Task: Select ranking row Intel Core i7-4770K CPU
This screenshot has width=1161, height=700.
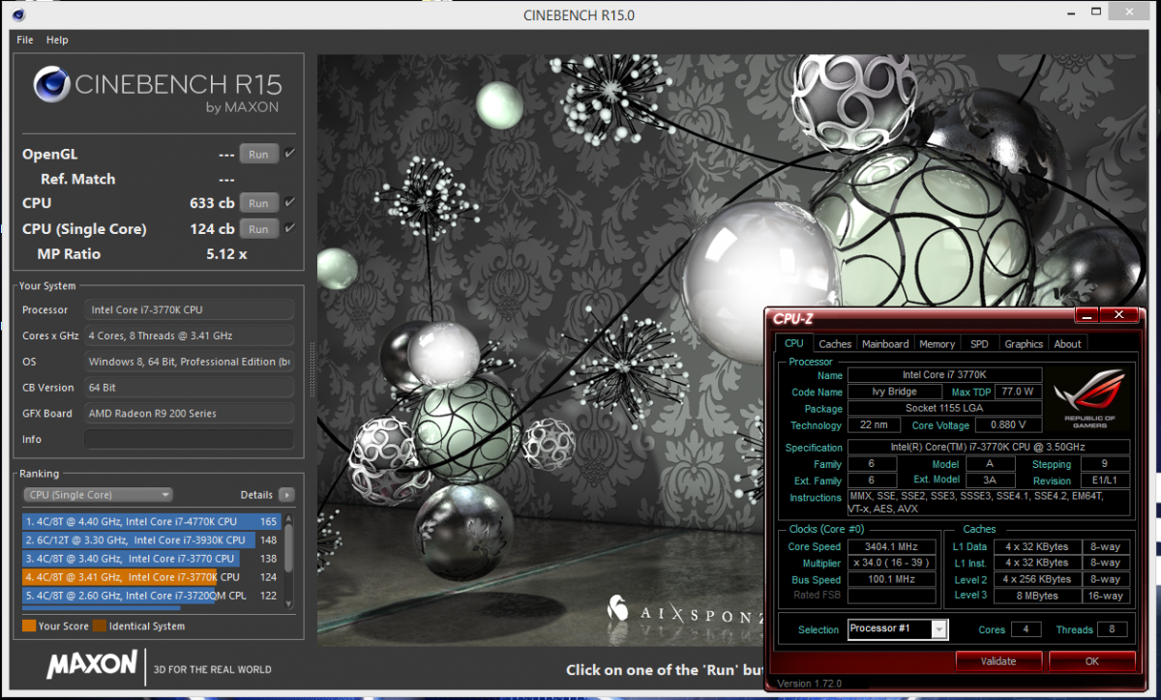Action: (152, 521)
